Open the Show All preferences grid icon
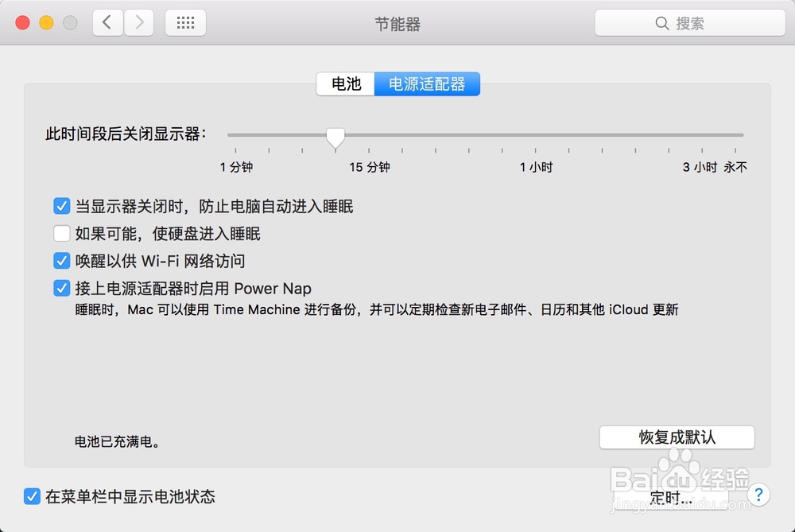Image resolution: width=795 pixels, height=532 pixels. pyautogui.click(x=185, y=22)
